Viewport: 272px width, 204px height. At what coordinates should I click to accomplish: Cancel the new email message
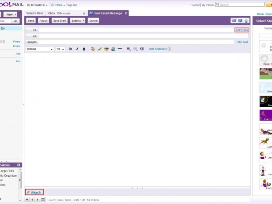93,20
